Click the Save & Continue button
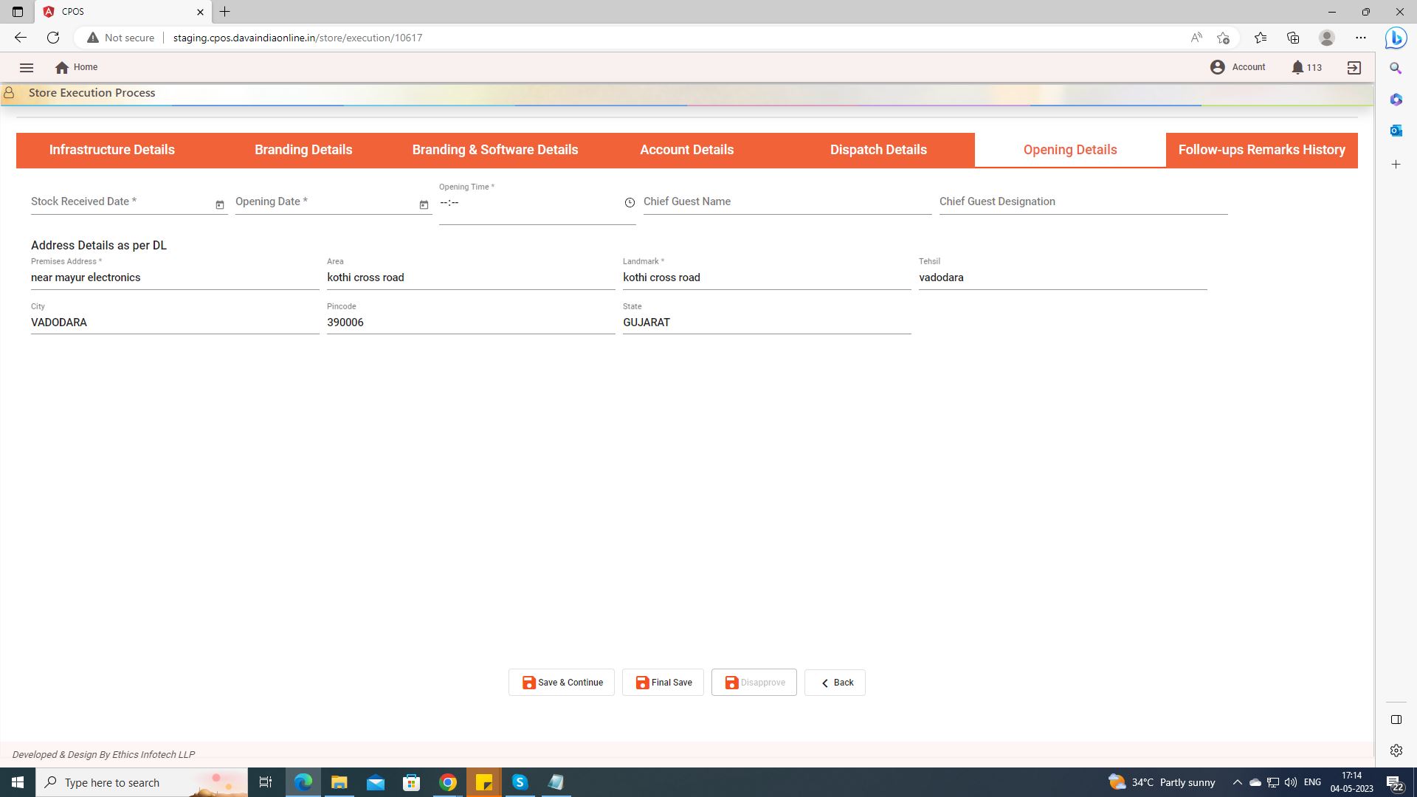The width and height of the screenshot is (1417, 797). [562, 683]
